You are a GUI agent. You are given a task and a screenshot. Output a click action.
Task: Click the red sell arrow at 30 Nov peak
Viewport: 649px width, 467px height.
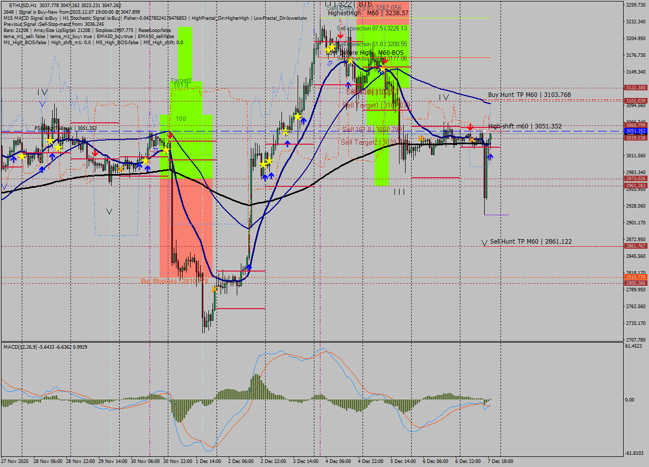click(170, 135)
